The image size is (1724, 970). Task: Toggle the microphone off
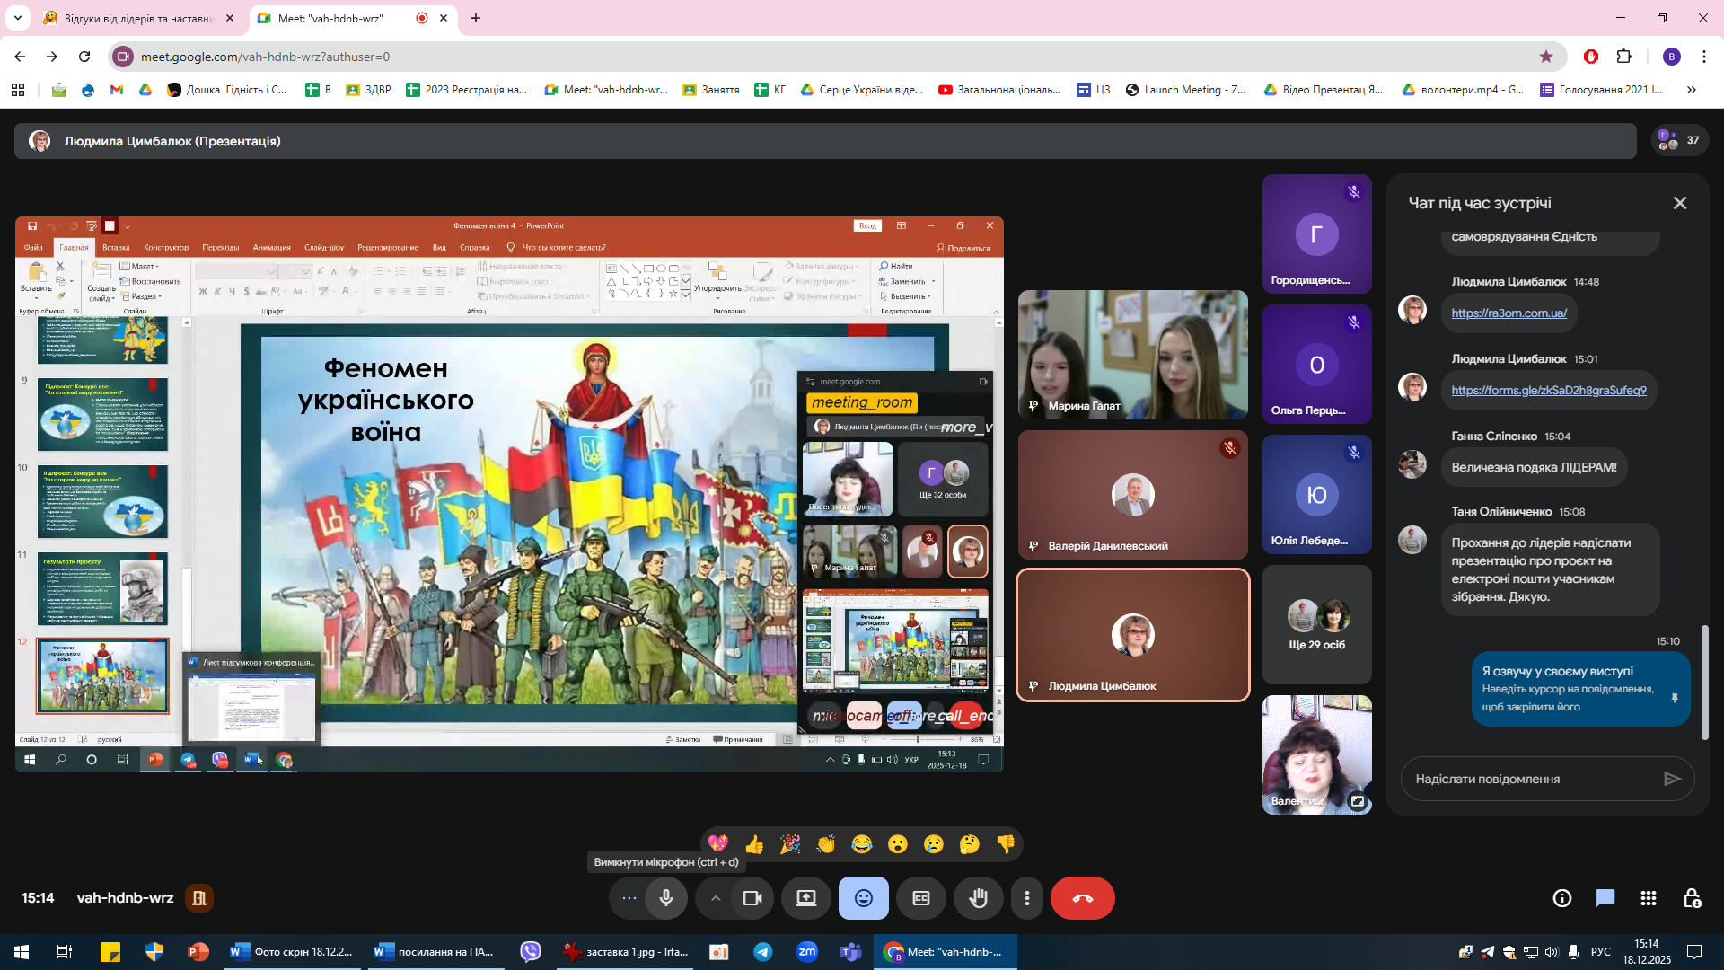pos(666,898)
